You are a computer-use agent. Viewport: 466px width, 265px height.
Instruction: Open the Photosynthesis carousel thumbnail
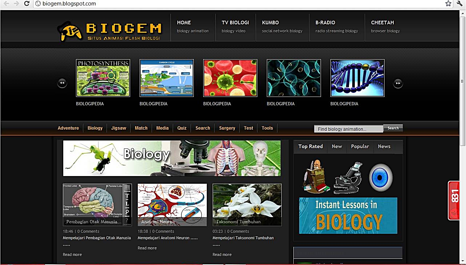click(103, 78)
